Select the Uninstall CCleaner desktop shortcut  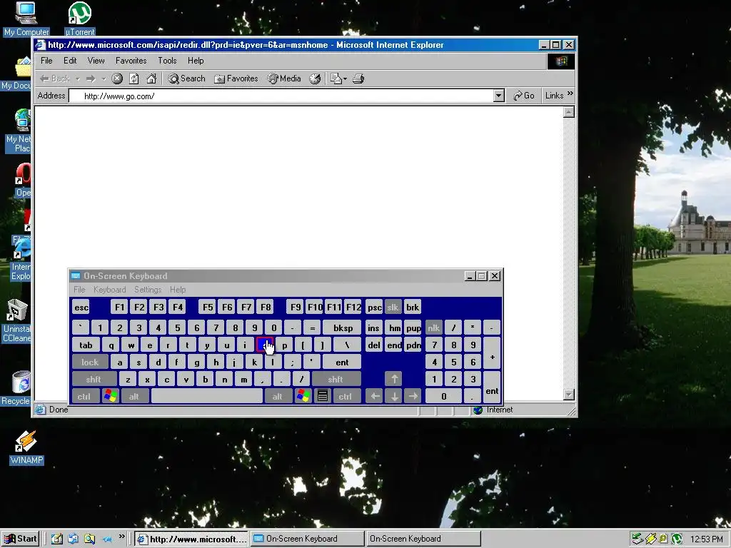pyautogui.click(x=16, y=320)
